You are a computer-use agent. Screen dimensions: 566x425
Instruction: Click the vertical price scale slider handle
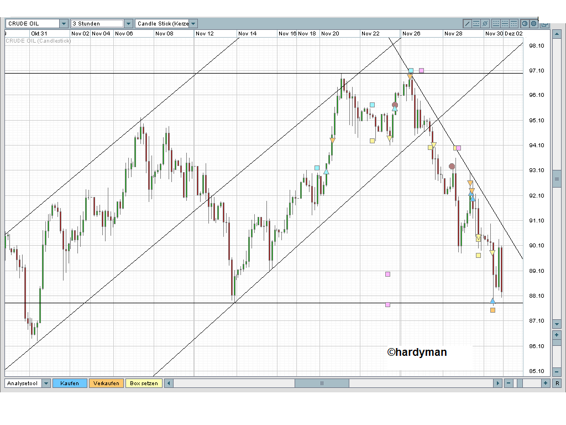[557, 178]
